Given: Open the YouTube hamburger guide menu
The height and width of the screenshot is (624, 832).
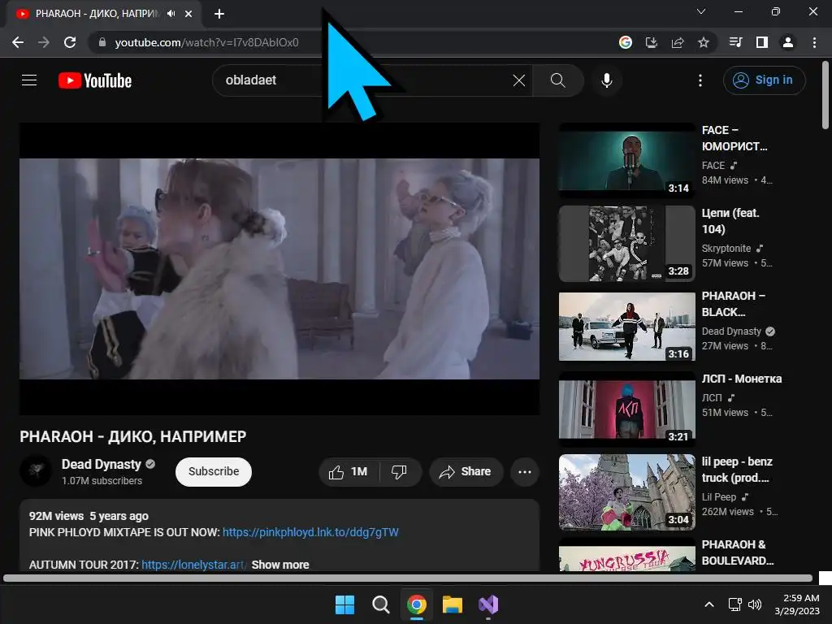Looking at the screenshot, I should pyautogui.click(x=29, y=80).
